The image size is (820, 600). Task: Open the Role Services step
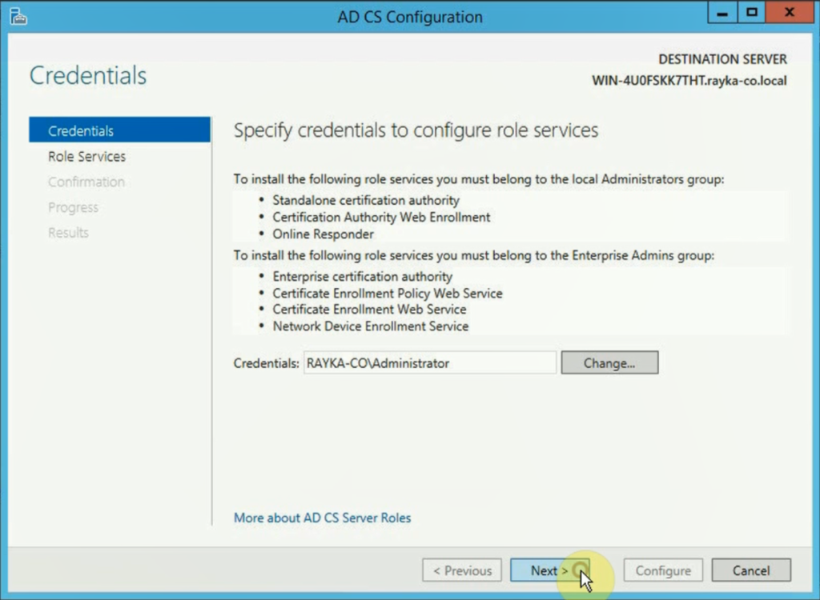[86, 156]
